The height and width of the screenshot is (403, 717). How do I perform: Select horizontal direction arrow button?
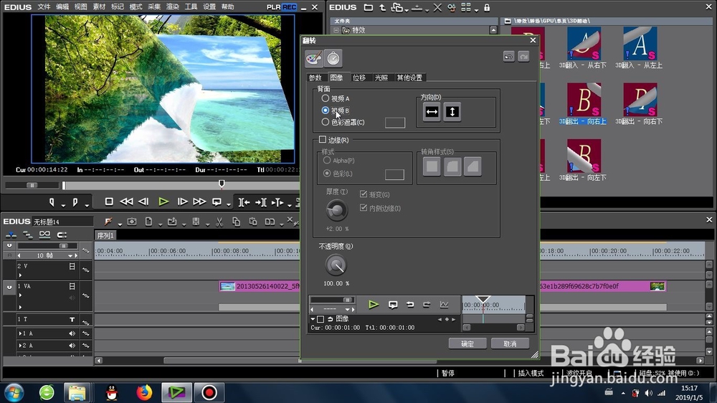pyautogui.click(x=432, y=112)
